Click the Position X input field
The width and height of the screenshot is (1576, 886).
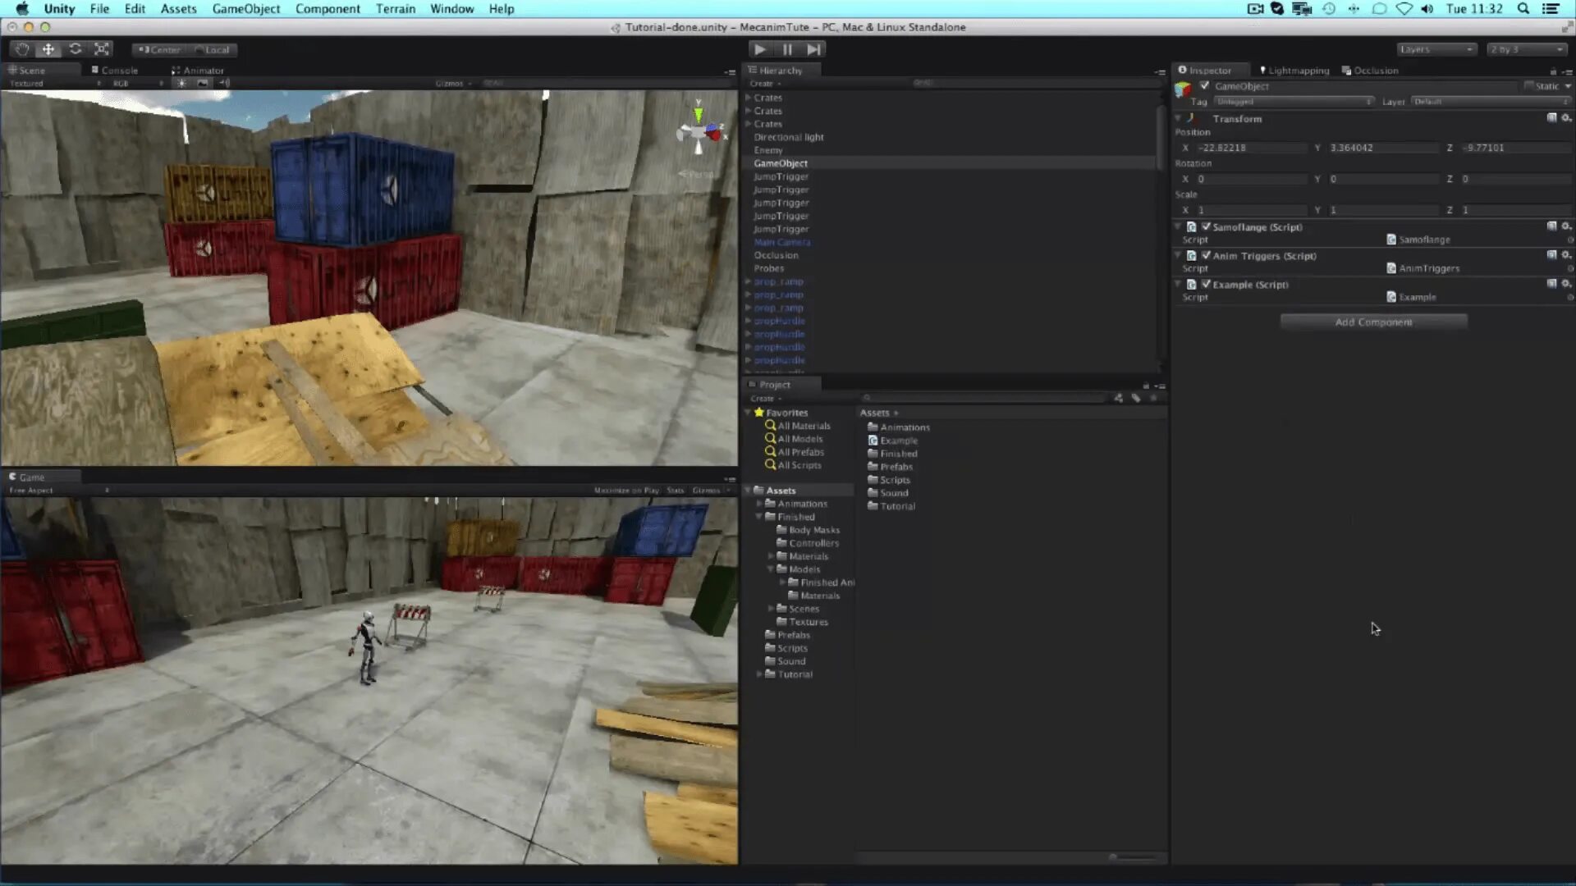click(1250, 148)
